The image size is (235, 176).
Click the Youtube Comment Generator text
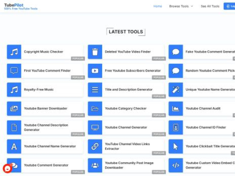tap(46, 165)
